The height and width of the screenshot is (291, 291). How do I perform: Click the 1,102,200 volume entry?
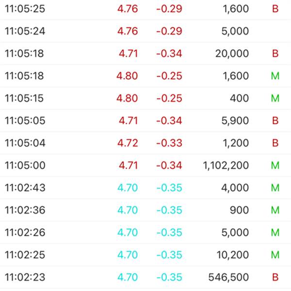[x=226, y=165]
